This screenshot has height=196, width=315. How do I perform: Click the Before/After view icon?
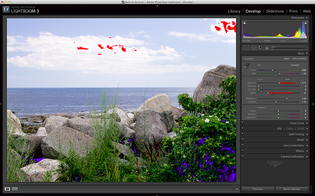click(15, 189)
